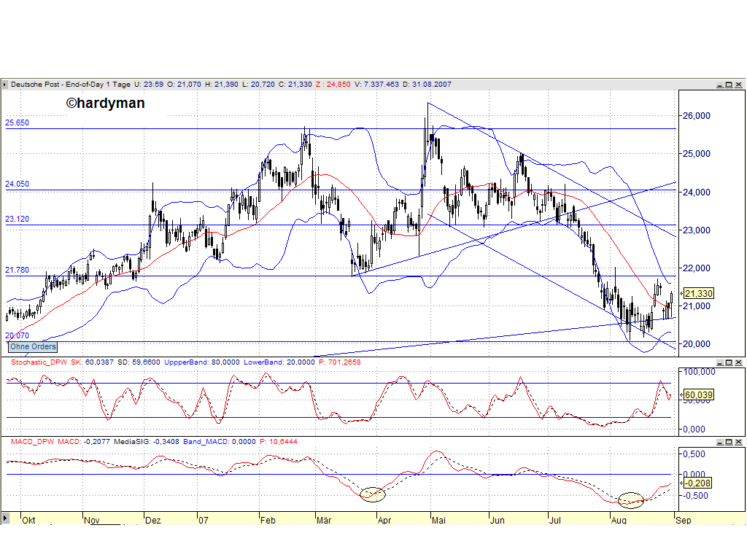Viewport: 747px width, 560px height.
Task: Click the -0,208 MACD value box
Action: point(696,483)
